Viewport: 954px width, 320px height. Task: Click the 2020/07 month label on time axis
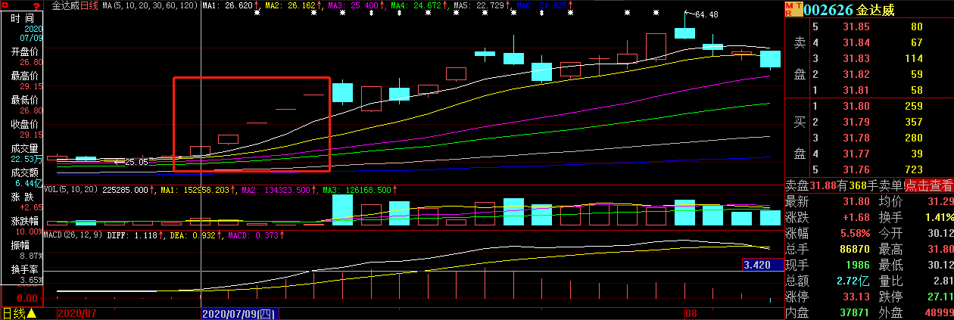pos(78,313)
